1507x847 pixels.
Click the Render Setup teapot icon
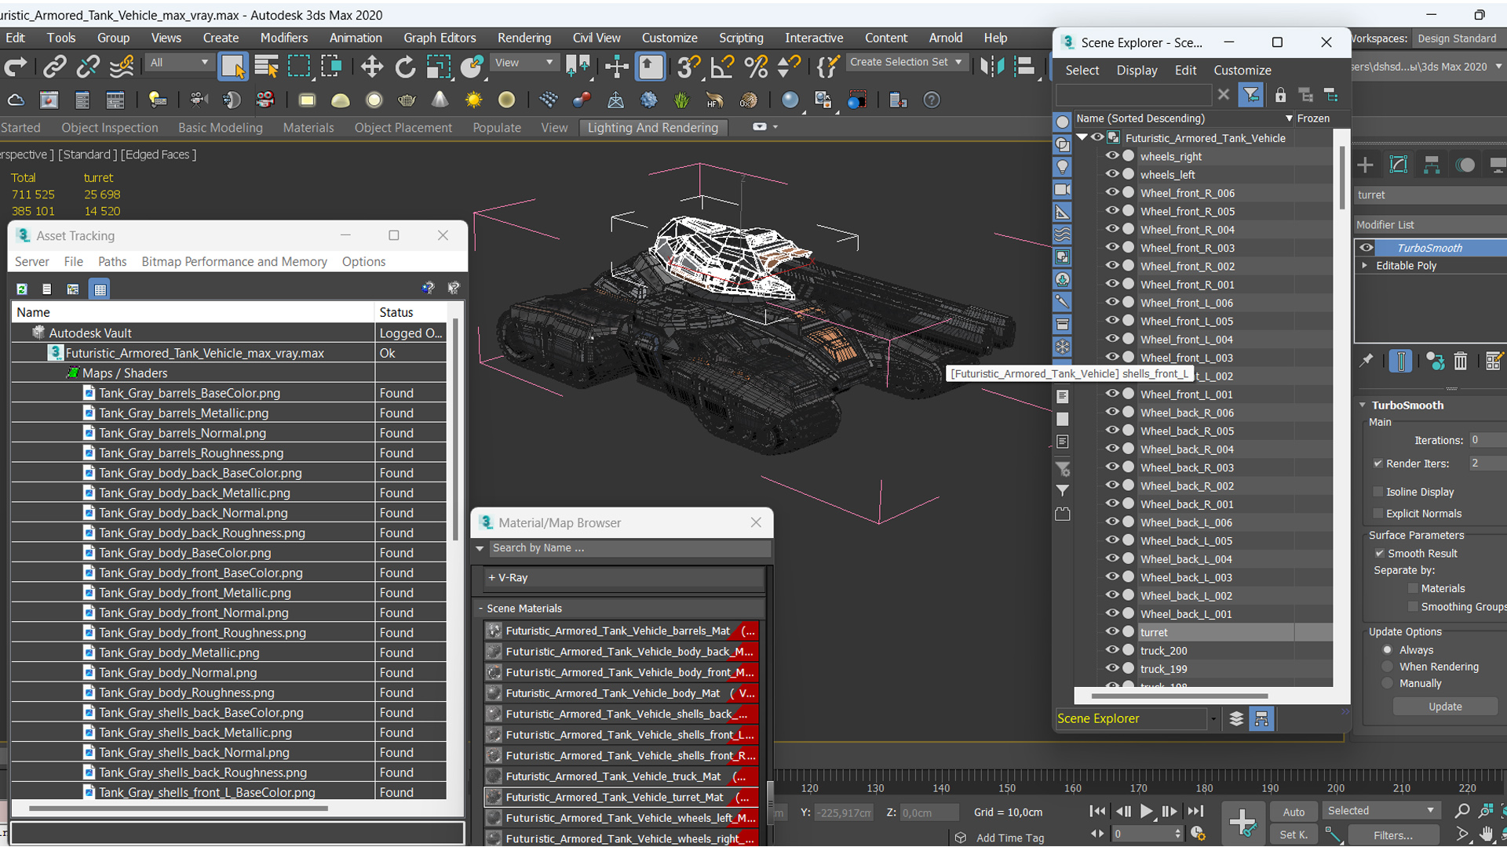(x=407, y=100)
